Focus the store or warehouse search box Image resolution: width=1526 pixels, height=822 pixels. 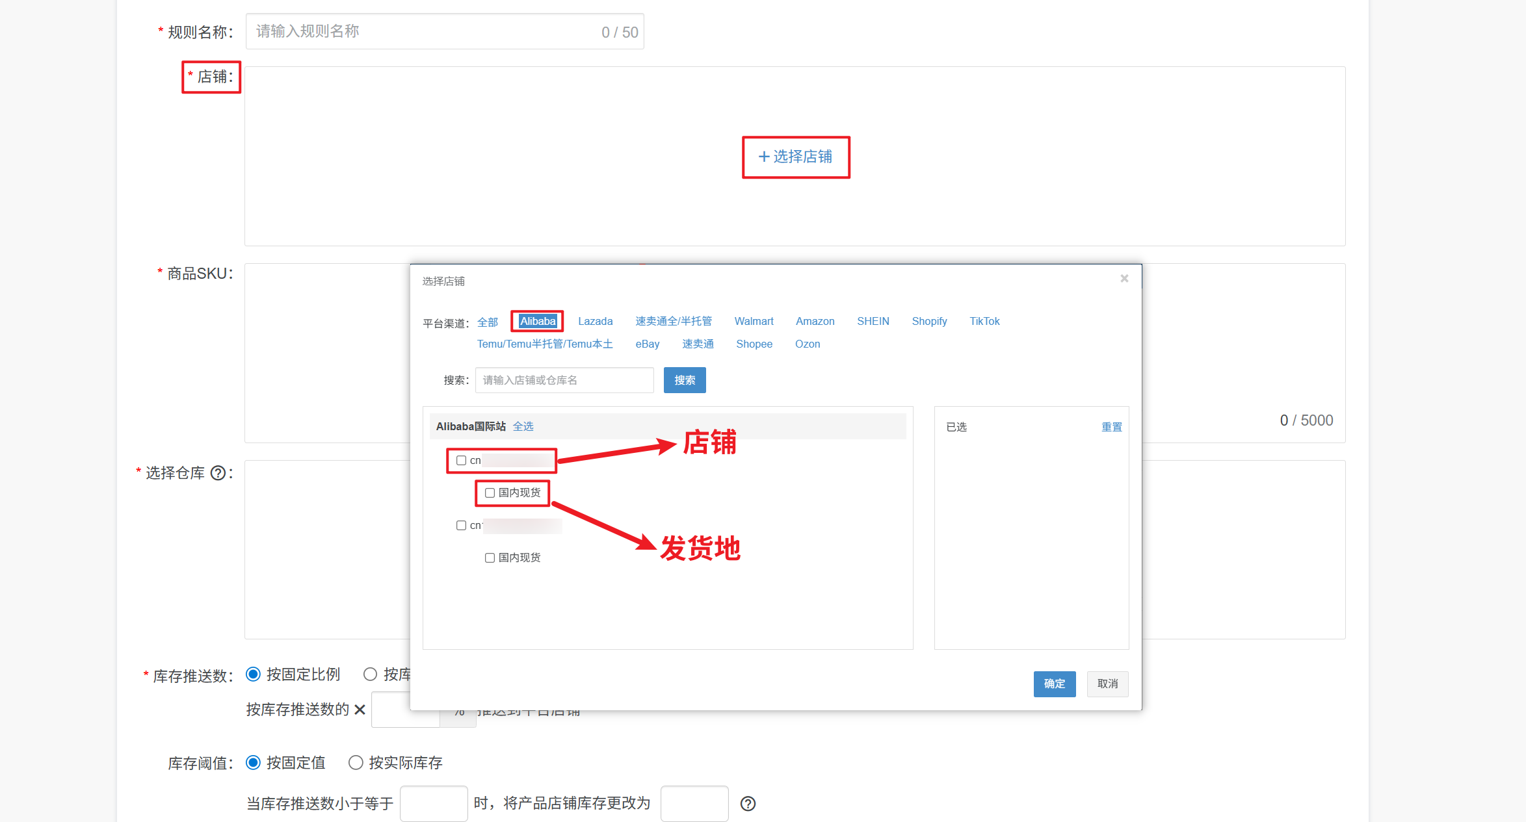564,380
